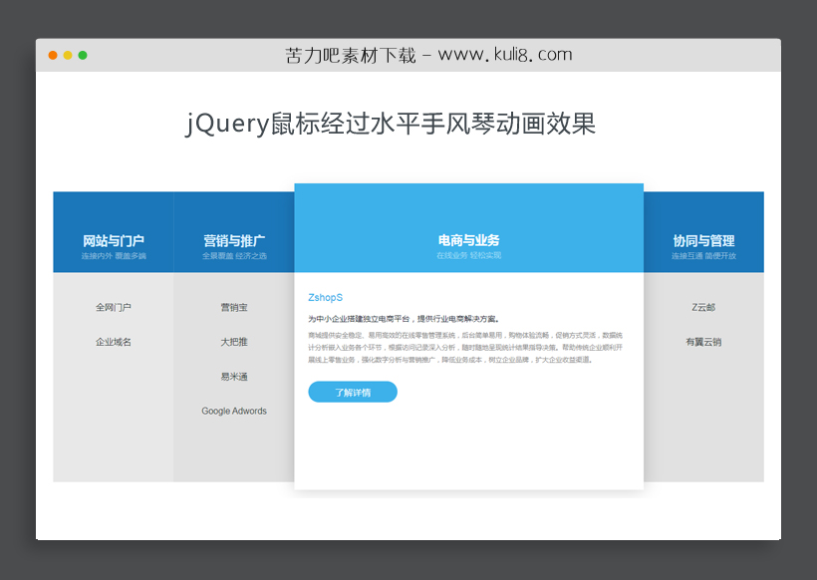The height and width of the screenshot is (580, 817).
Task: Select the 易米通 entry
Action: coord(233,377)
